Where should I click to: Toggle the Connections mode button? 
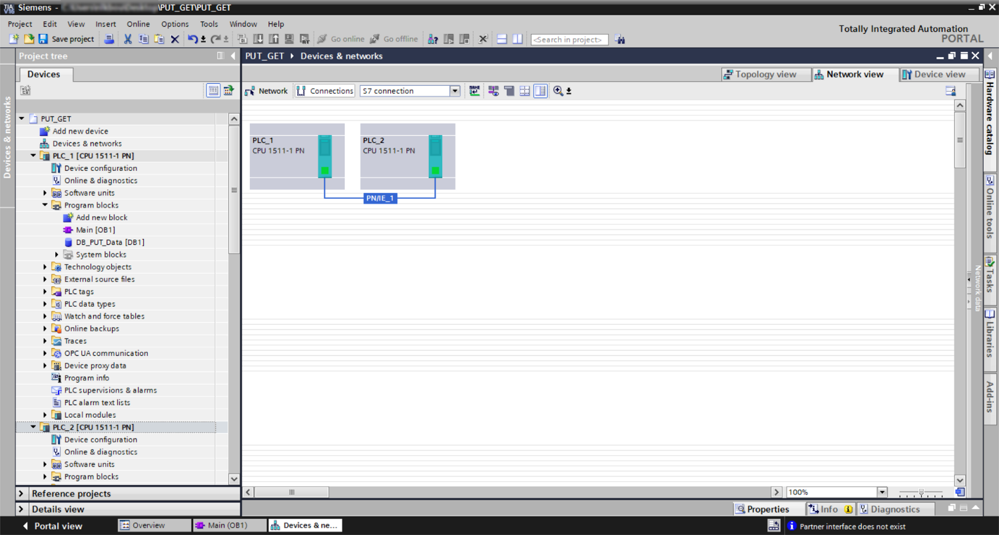(x=325, y=91)
